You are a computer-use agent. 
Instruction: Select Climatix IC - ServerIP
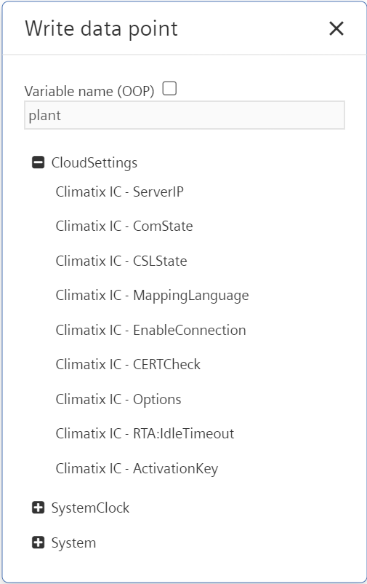[x=120, y=192]
